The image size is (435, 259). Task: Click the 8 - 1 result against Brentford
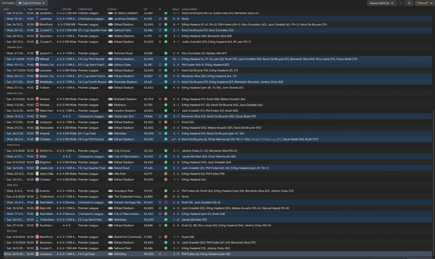(176, 25)
